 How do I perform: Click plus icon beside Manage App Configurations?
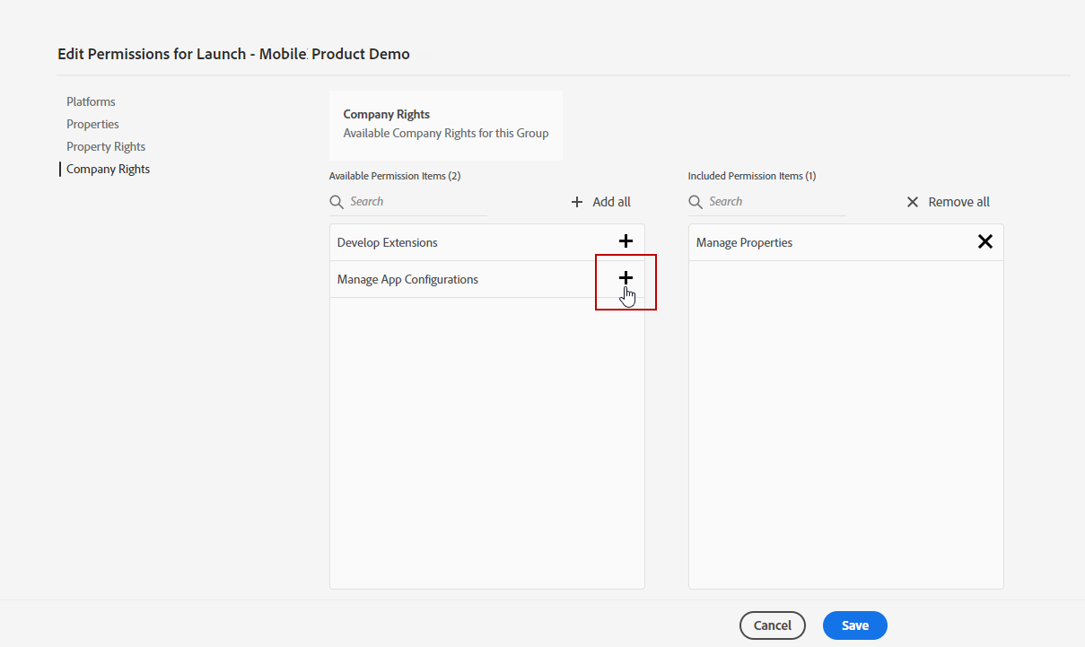(626, 278)
